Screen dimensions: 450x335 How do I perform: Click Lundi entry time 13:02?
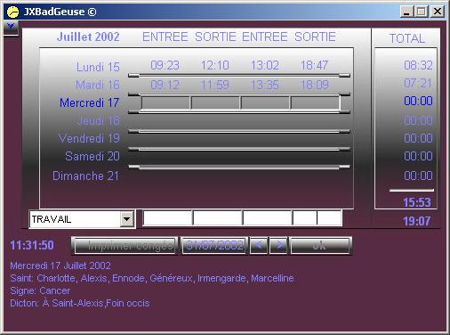click(265, 65)
